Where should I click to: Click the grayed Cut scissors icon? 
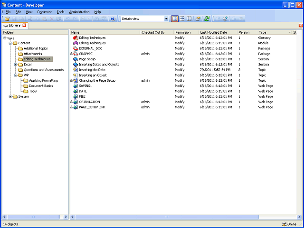coord(30,19)
